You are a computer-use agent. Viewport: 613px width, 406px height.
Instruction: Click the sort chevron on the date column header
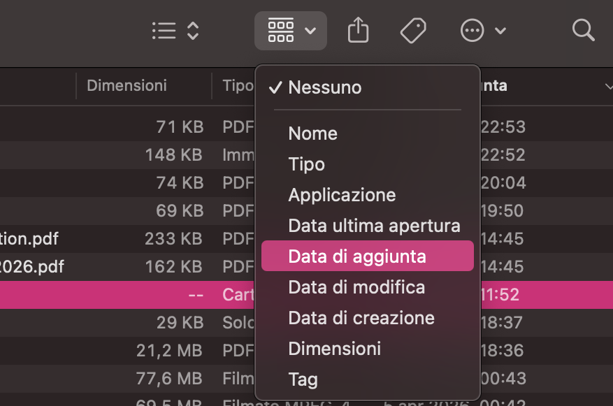pyautogui.click(x=607, y=86)
